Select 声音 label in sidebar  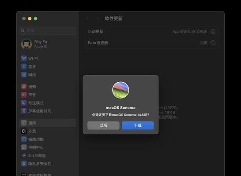tap(32, 95)
